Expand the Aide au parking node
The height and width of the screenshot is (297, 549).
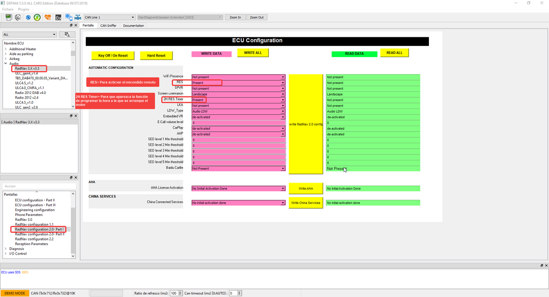[x=6, y=54]
